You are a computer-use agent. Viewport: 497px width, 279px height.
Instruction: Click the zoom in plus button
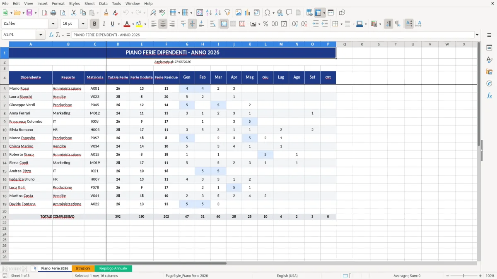click(480, 276)
